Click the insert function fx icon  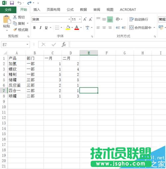pyautogui.click(x=64, y=44)
